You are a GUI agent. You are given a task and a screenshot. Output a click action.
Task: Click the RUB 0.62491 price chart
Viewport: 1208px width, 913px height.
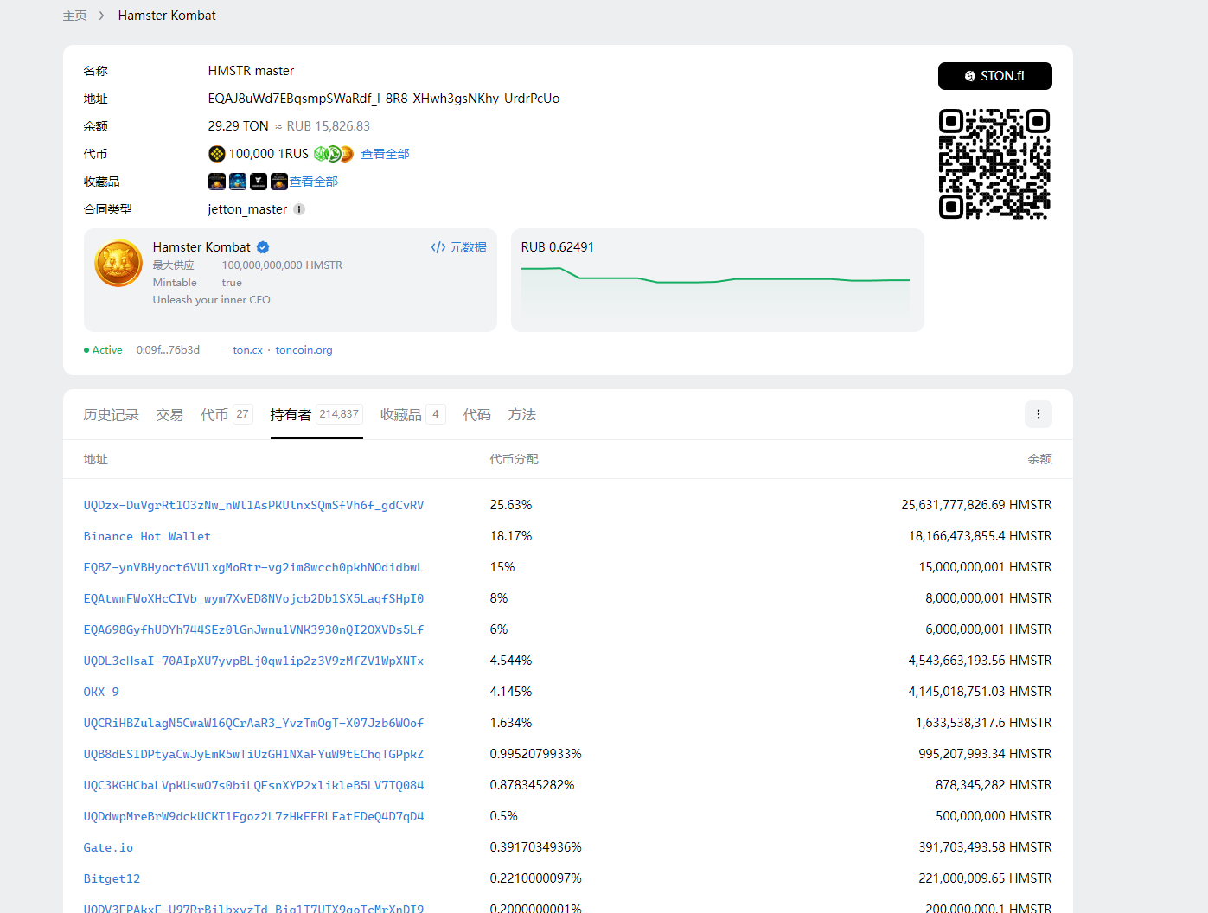pyautogui.click(x=716, y=285)
